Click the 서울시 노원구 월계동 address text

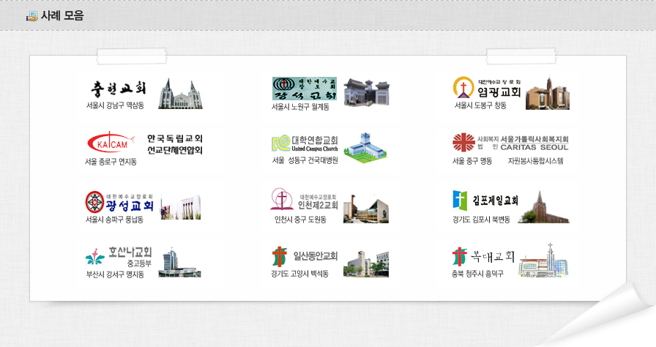tap(300, 107)
